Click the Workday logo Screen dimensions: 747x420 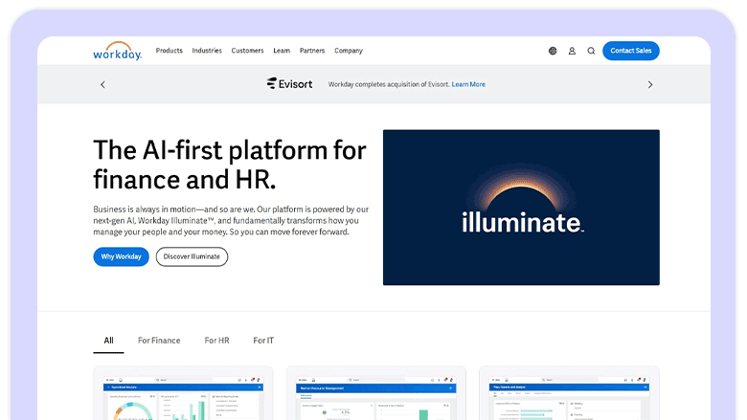tap(117, 51)
